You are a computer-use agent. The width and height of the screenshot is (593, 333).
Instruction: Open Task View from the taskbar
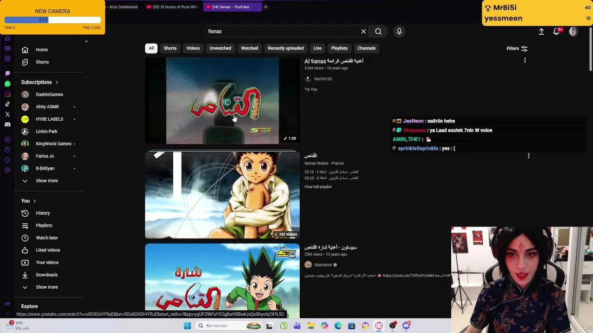click(x=270, y=326)
